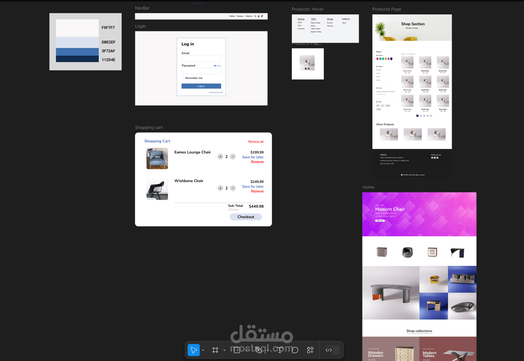Click the Modern Tables banner text
Viewport: 524px width, 361px height.
pos(429,354)
